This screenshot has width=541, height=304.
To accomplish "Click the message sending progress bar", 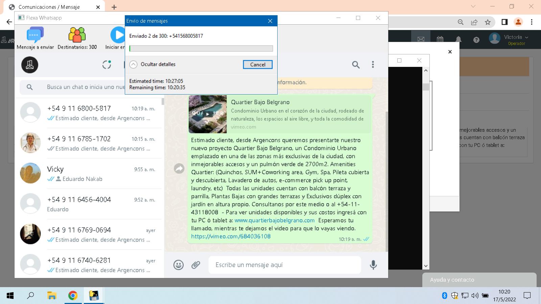I will coord(201,48).
